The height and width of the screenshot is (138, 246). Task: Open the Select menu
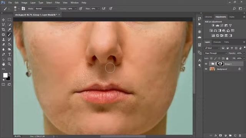point(49,3)
